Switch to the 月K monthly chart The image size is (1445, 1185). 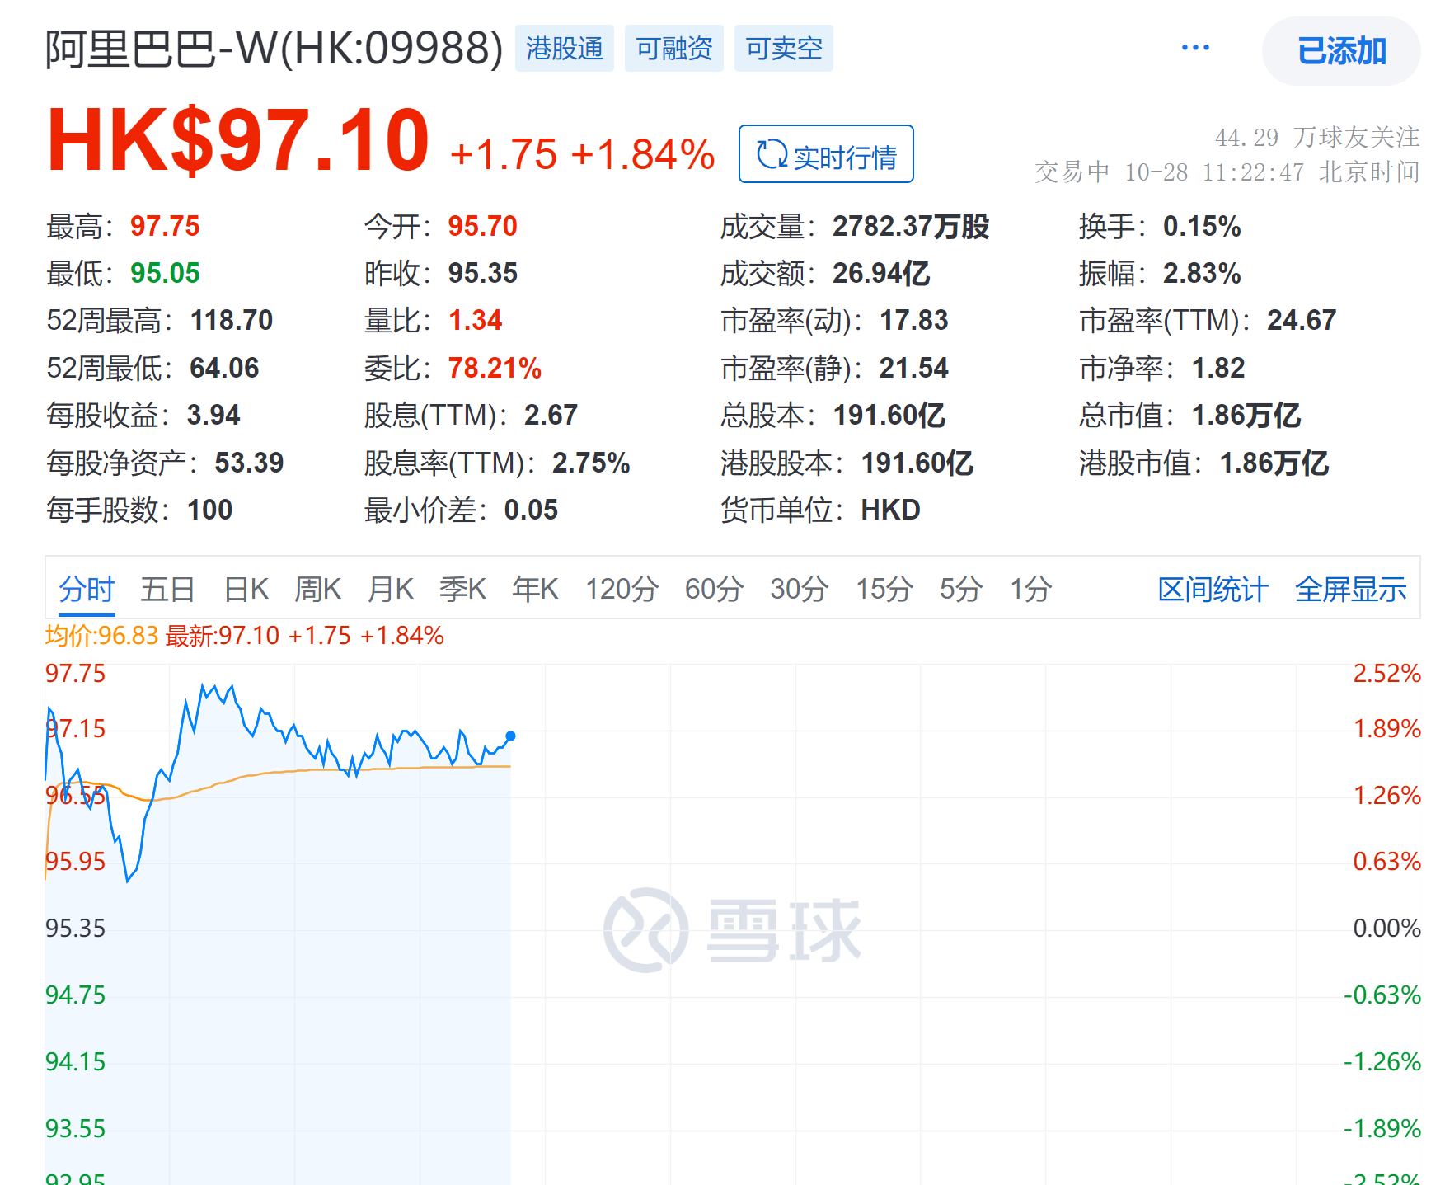pyautogui.click(x=389, y=588)
